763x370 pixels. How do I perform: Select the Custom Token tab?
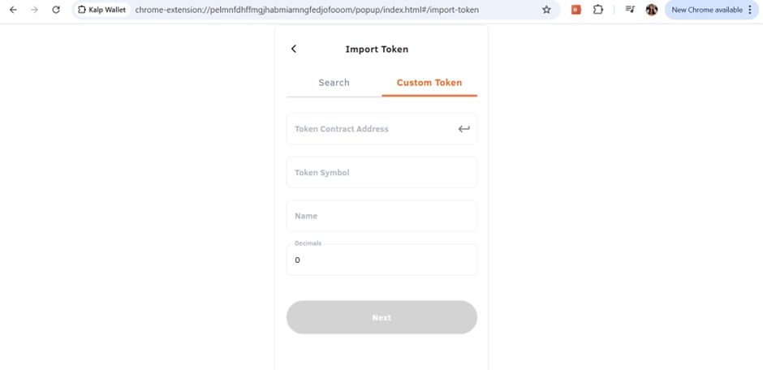429,83
